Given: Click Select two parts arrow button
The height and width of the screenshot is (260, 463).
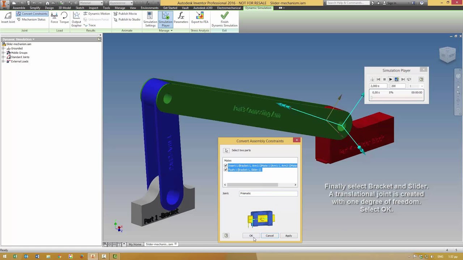Looking at the screenshot, I should point(226,150).
